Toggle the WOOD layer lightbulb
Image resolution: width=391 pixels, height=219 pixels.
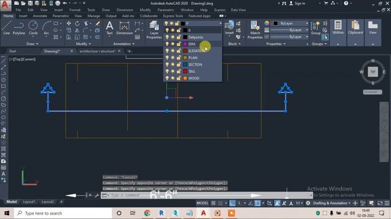pyautogui.click(x=167, y=78)
